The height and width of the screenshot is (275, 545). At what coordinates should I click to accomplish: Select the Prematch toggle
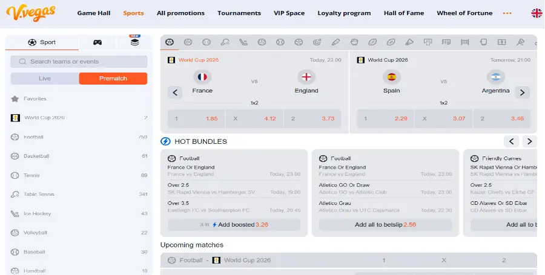point(113,79)
